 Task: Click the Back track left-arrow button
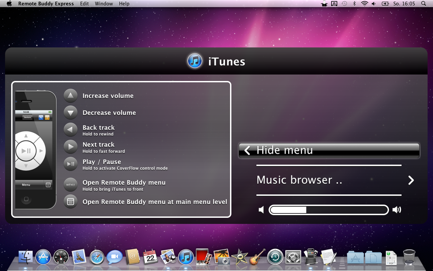71,130
